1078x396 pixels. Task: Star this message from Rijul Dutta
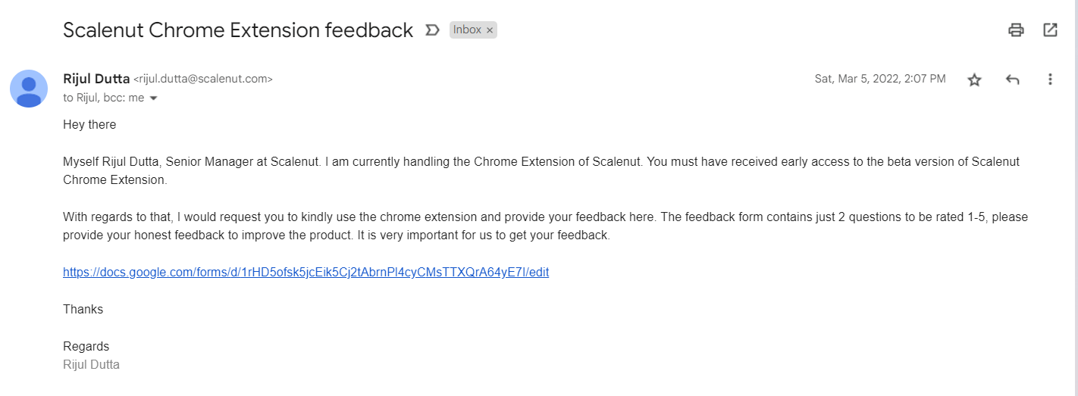click(x=974, y=80)
